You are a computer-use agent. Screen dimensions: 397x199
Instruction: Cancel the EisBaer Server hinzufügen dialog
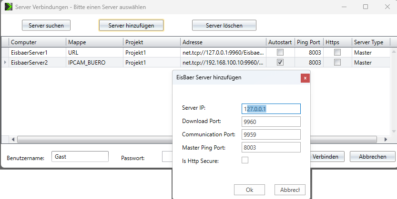click(x=290, y=190)
